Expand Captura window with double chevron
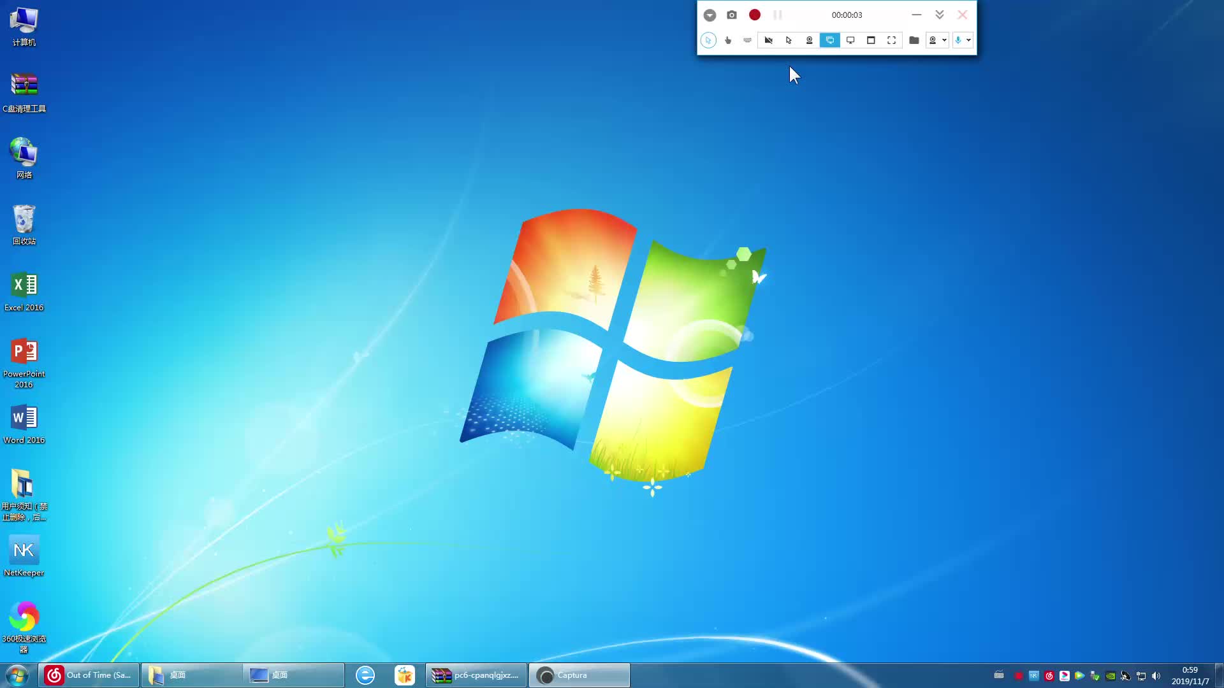1224x688 pixels. (x=939, y=15)
